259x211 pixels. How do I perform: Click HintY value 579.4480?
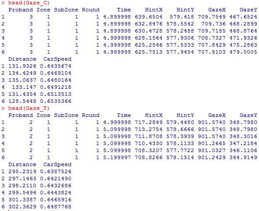pyautogui.click(x=180, y=122)
